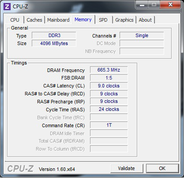Viewport: 184px width, 178px height.
Task: Click the empty Bank Cycle Time field
Action: coord(109,117)
